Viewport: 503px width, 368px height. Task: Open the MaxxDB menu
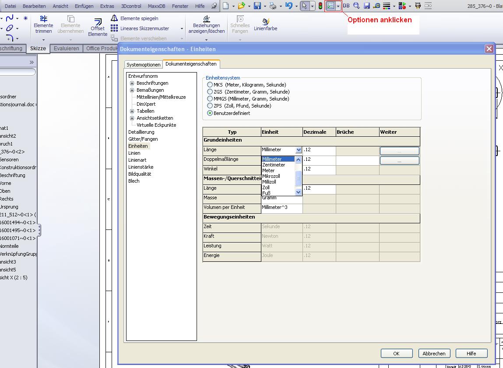click(x=157, y=6)
